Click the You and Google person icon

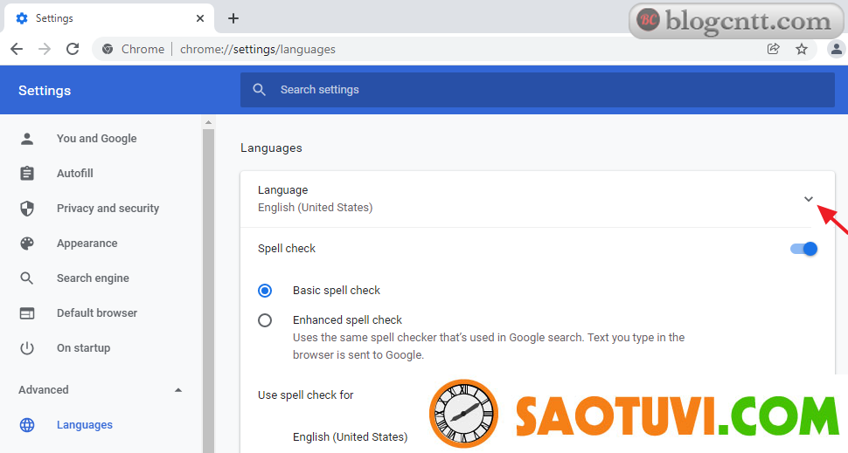pyautogui.click(x=27, y=139)
